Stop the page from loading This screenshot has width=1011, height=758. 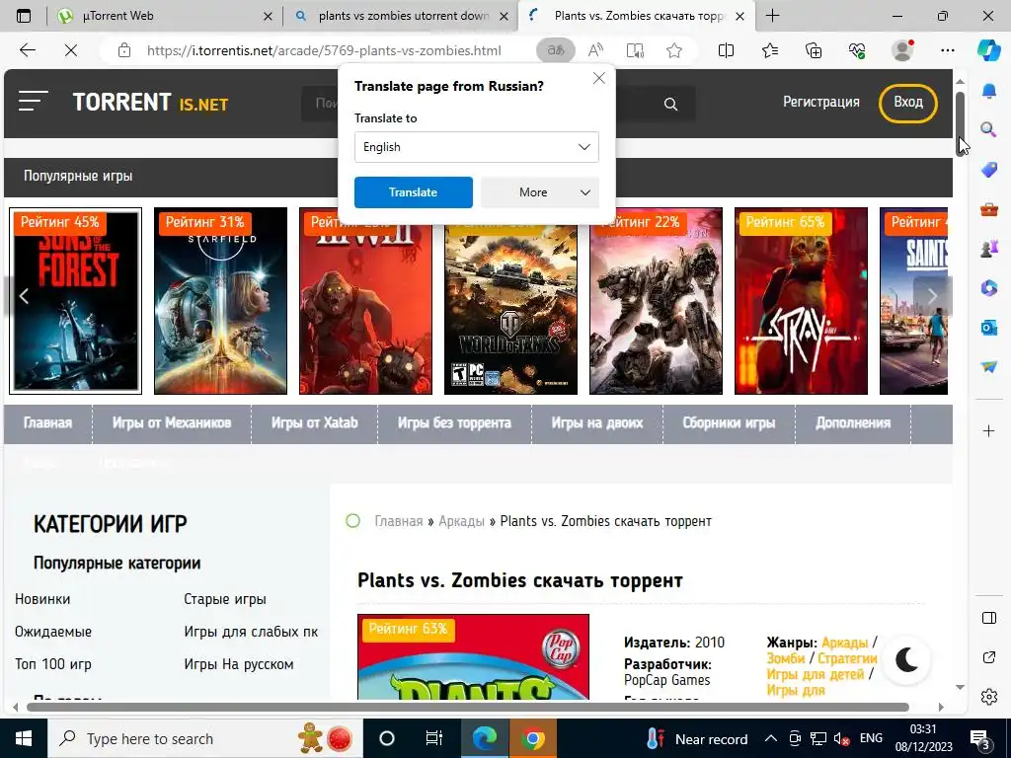(71, 50)
